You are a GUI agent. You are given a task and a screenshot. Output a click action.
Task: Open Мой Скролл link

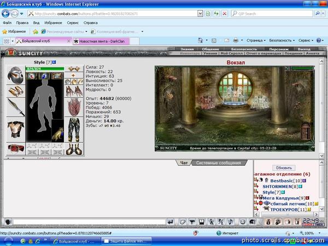pyautogui.click(x=232, y=54)
